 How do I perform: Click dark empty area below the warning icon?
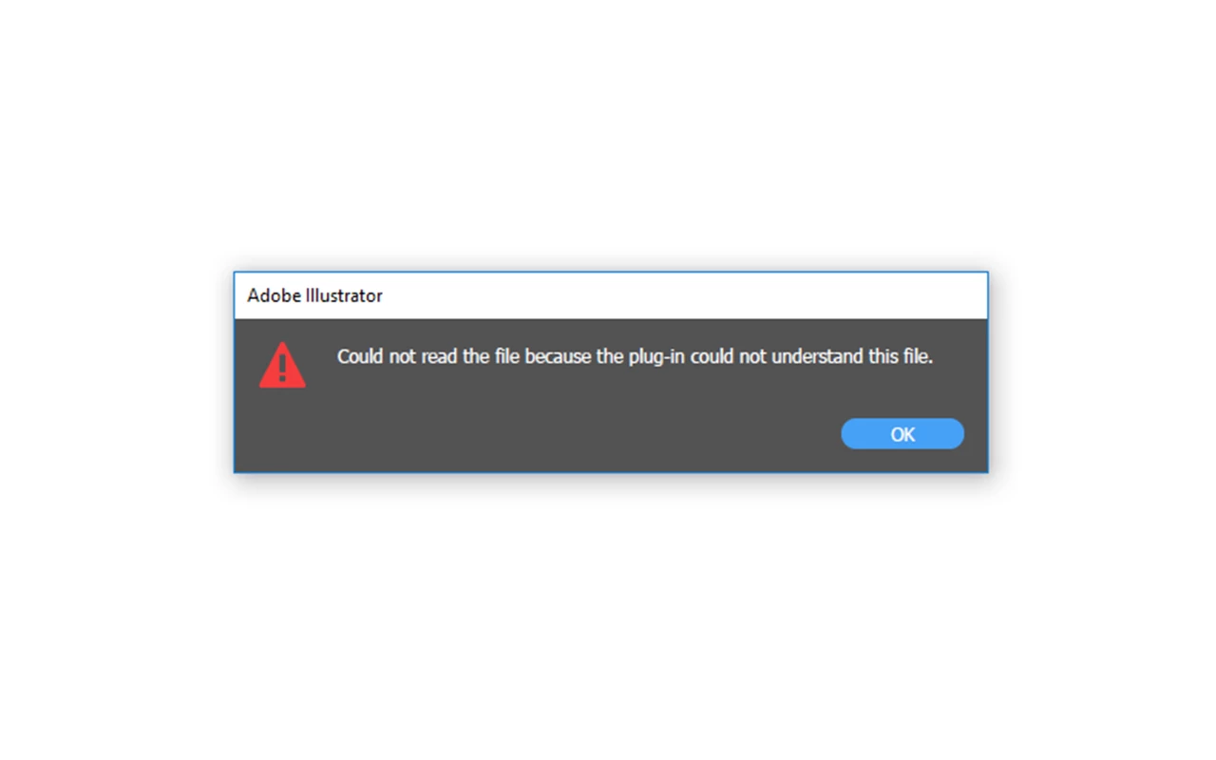[282, 432]
